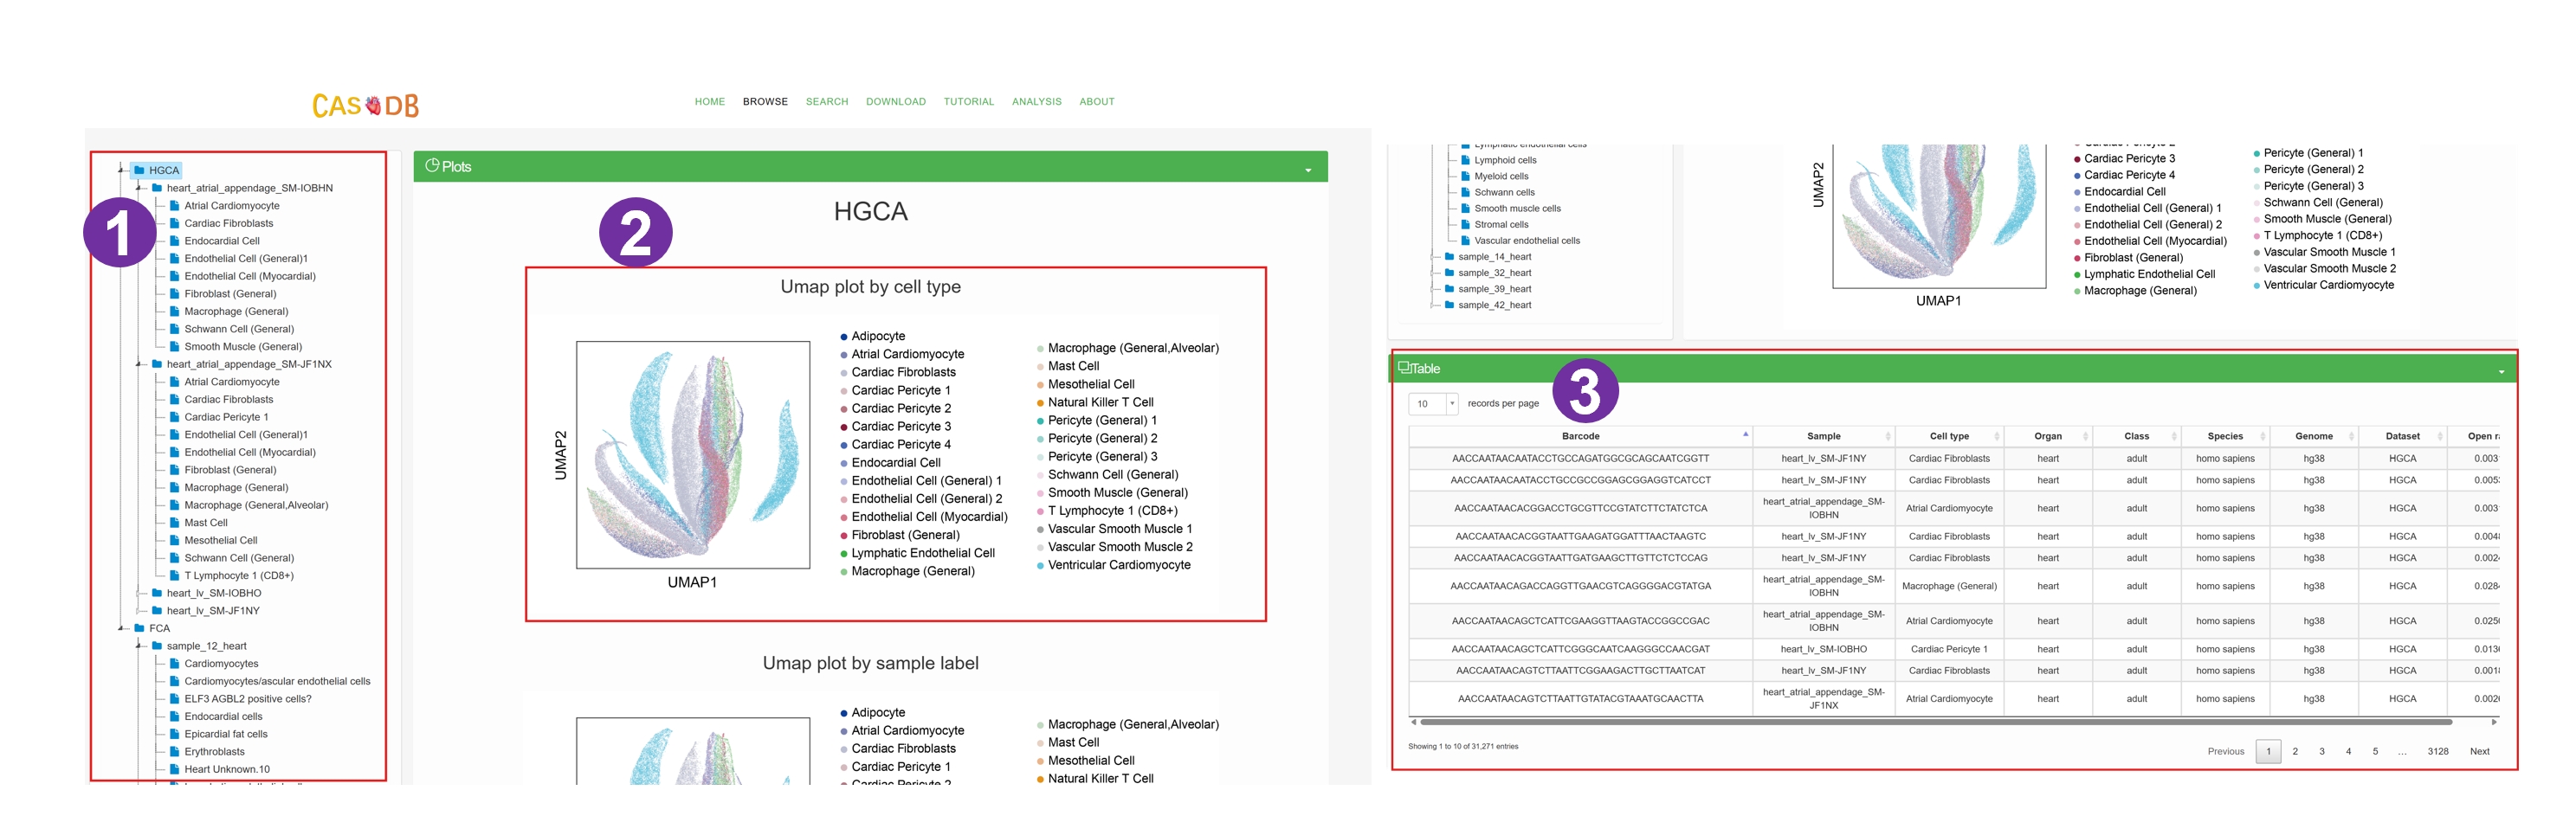Click the FCA folder icon in tree

tap(139, 628)
